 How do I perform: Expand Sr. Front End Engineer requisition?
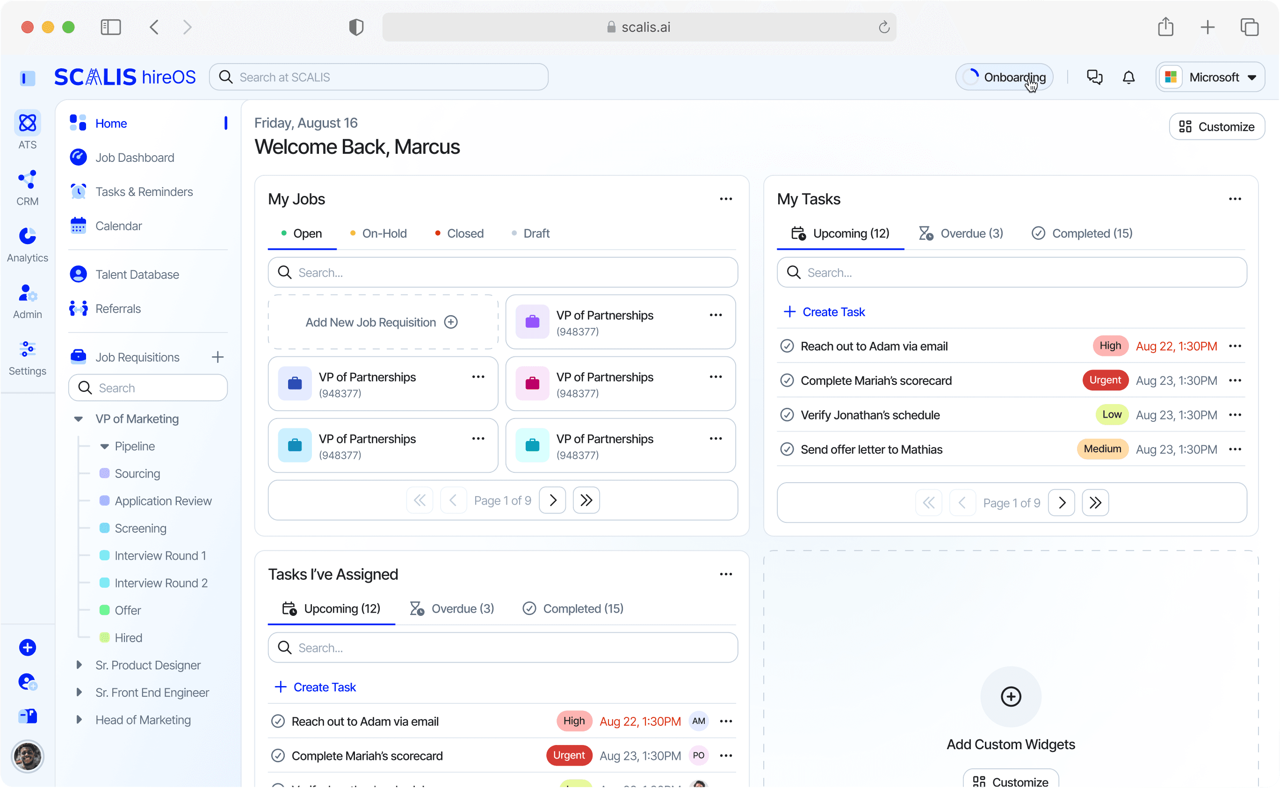click(79, 693)
